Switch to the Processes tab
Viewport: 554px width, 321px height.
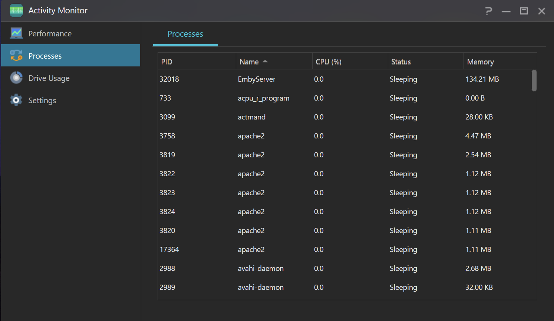point(185,34)
